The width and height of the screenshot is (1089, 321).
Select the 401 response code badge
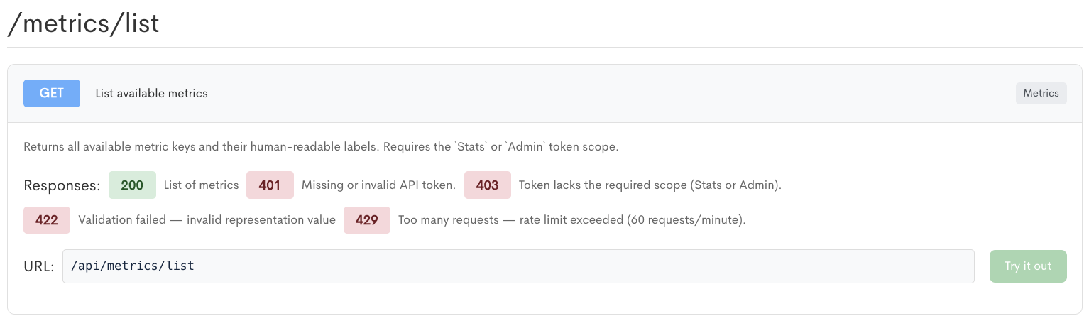coord(270,185)
